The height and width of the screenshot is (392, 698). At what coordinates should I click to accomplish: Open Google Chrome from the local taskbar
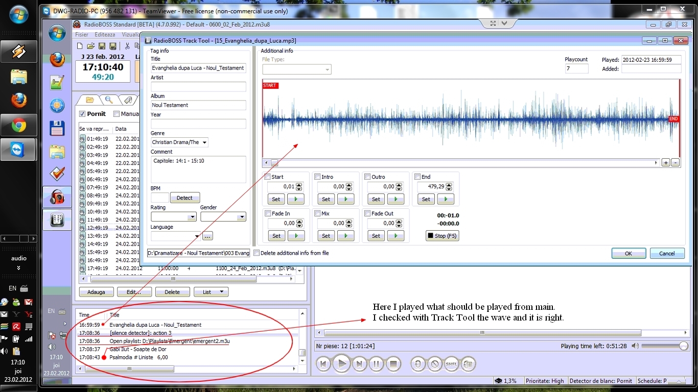tap(19, 125)
